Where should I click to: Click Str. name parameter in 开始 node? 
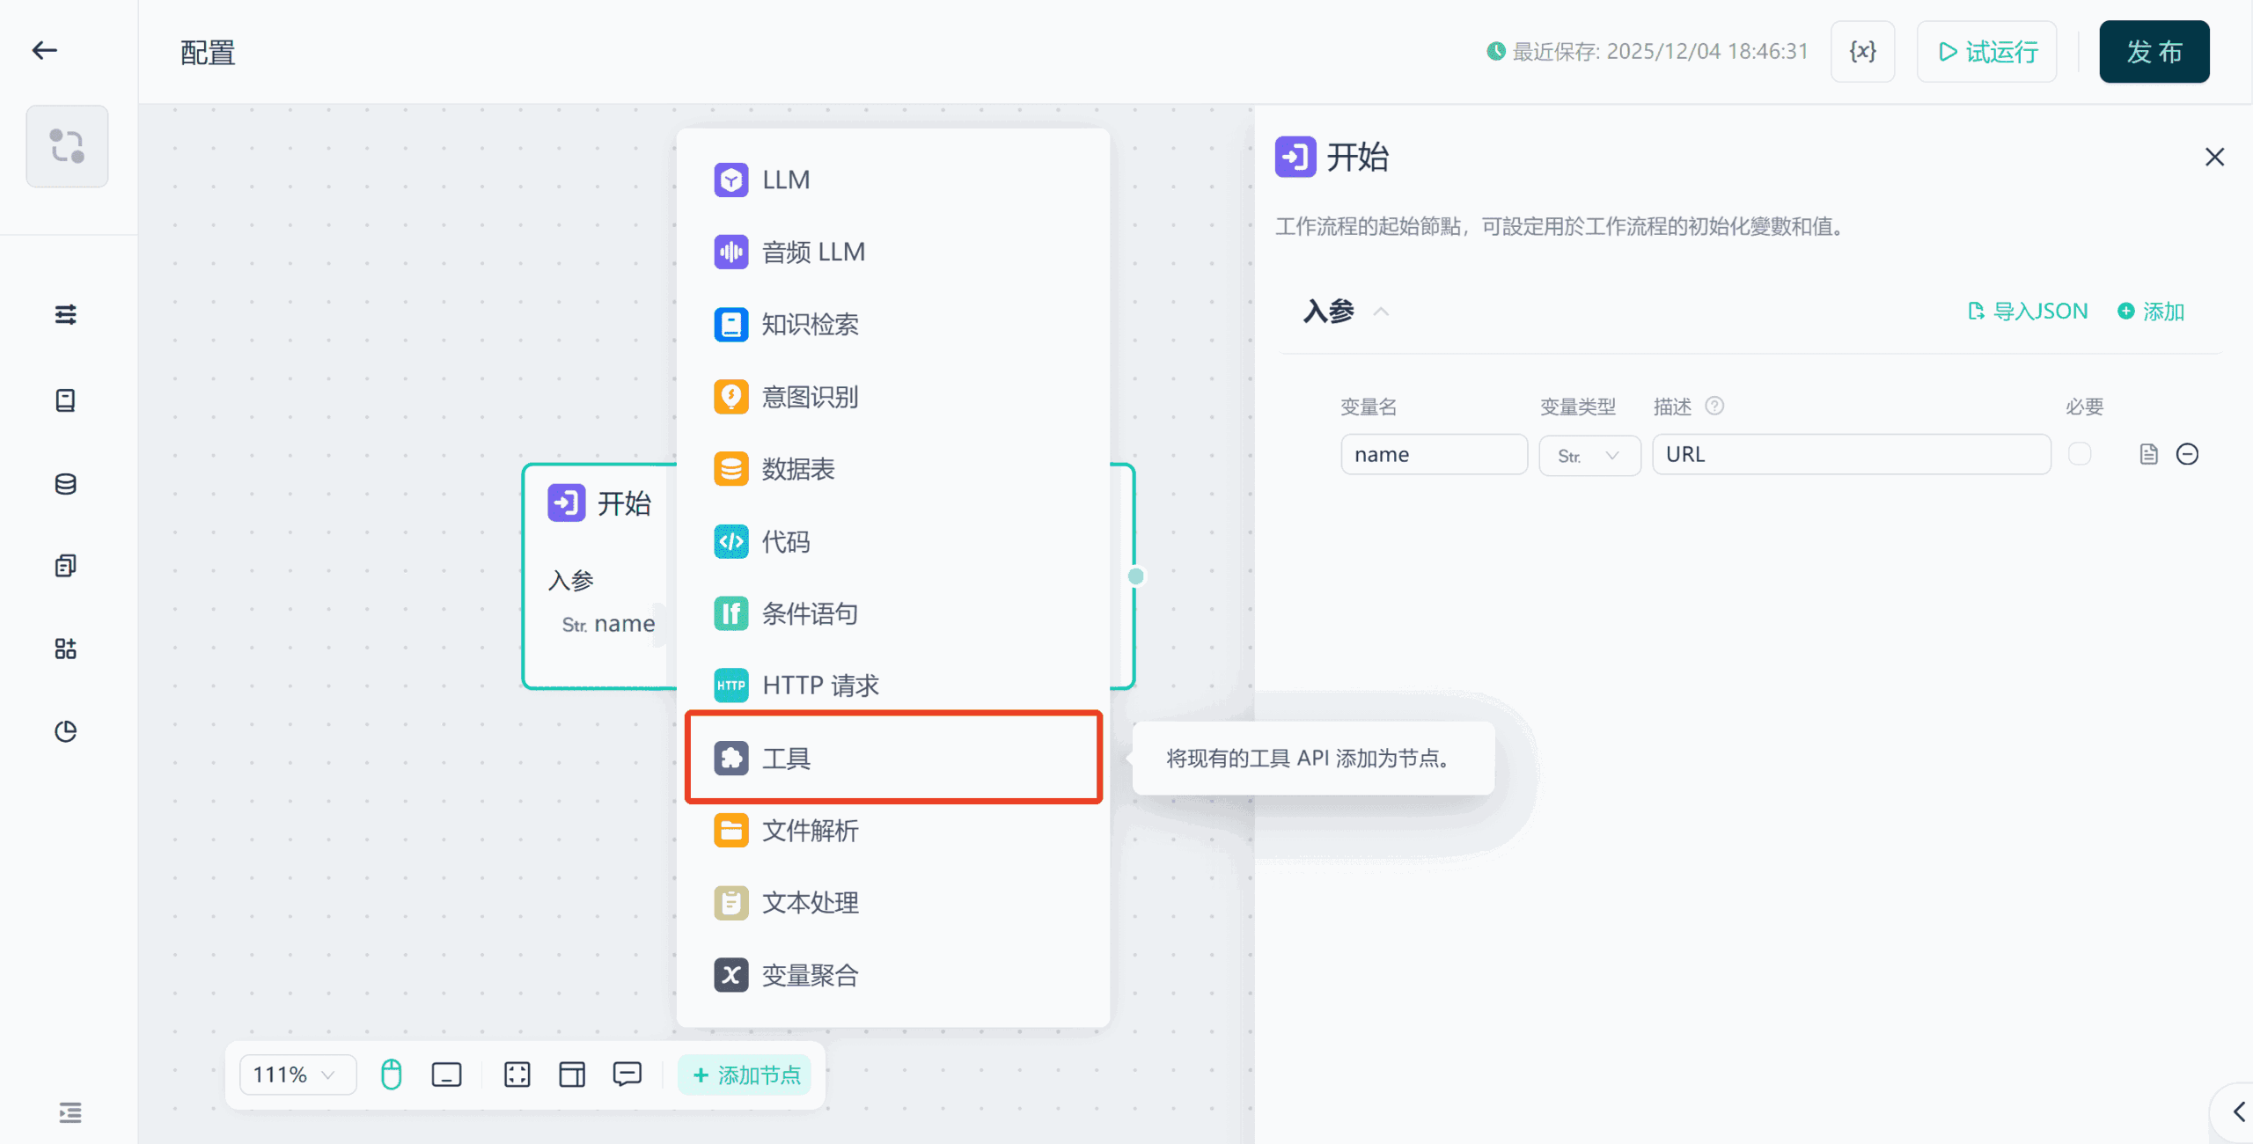point(608,624)
